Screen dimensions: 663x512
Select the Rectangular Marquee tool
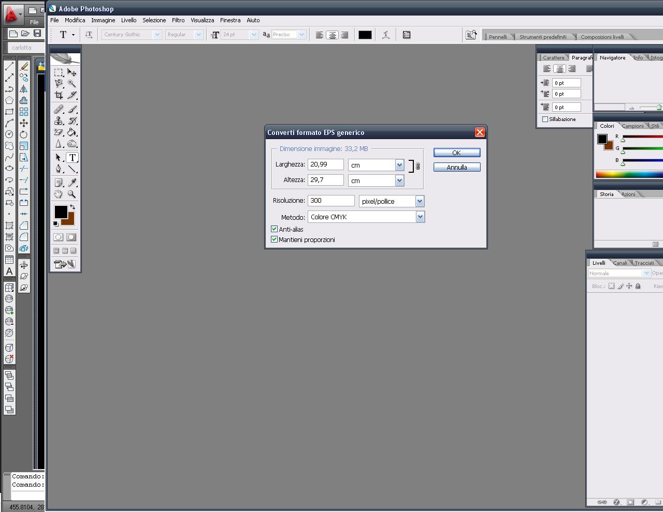click(x=59, y=72)
